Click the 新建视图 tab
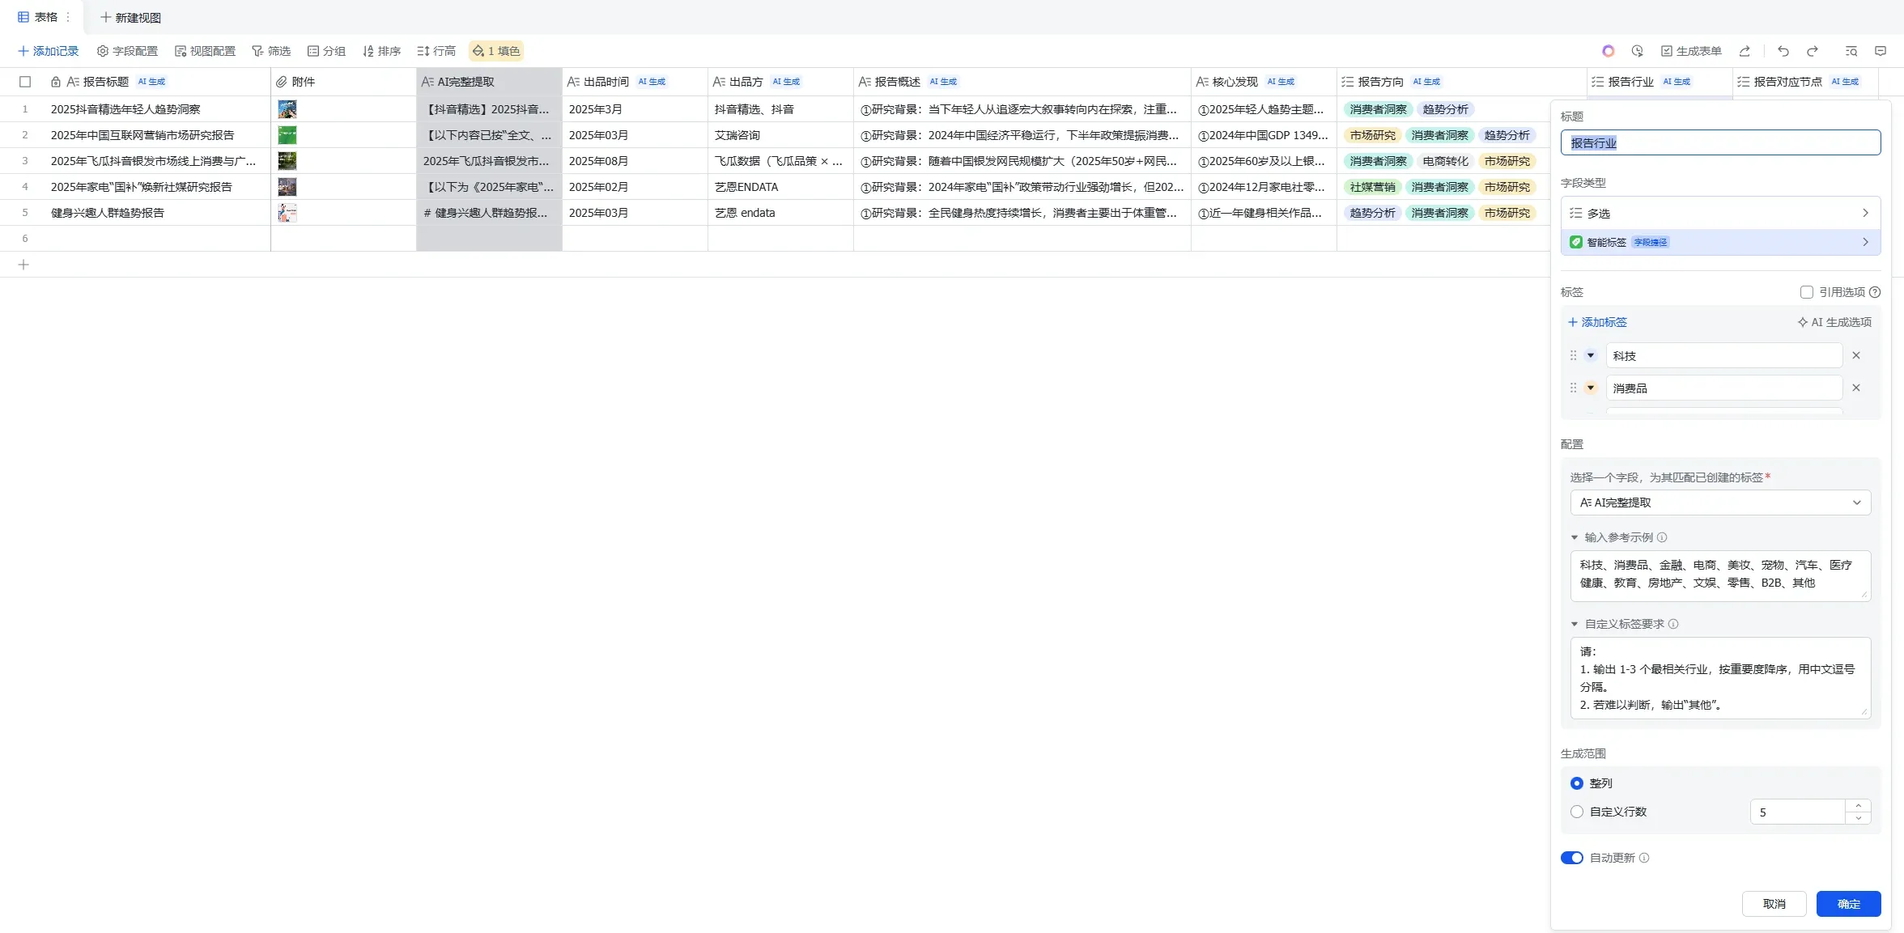This screenshot has height=933, width=1904. (130, 17)
